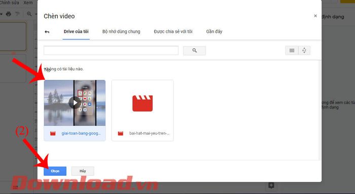The image size is (355, 194).
Task: Switch to Bộ nhớ dùng chung tab
Action: [121, 32]
